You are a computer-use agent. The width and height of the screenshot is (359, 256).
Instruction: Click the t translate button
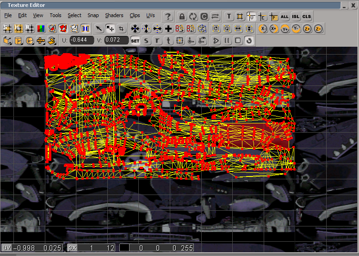click(x=168, y=41)
